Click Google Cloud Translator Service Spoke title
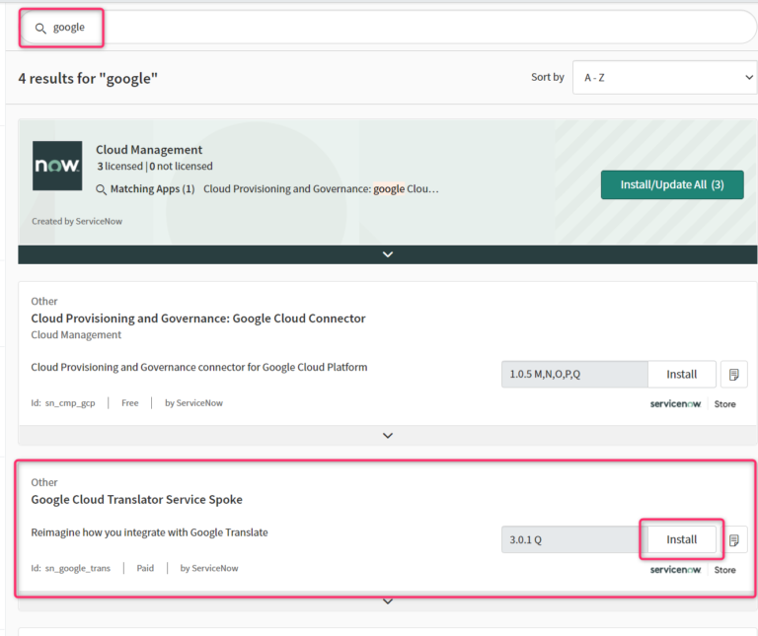Image resolution: width=758 pixels, height=636 pixels. tap(137, 499)
